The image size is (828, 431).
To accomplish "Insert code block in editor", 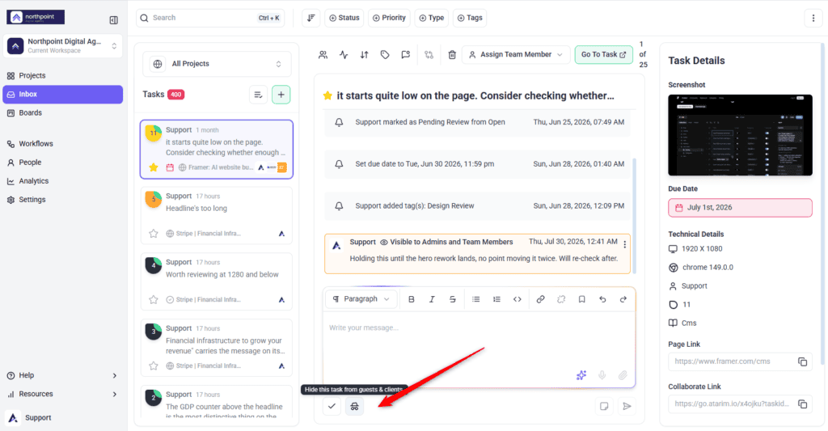I will coord(517,299).
